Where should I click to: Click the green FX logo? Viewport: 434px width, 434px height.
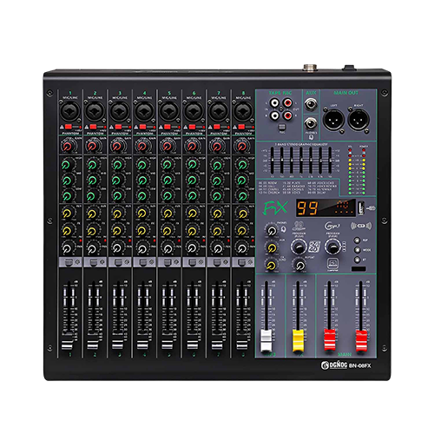point(275,208)
